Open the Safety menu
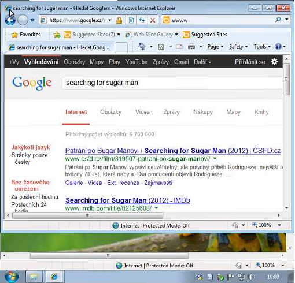 (x=238, y=47)
